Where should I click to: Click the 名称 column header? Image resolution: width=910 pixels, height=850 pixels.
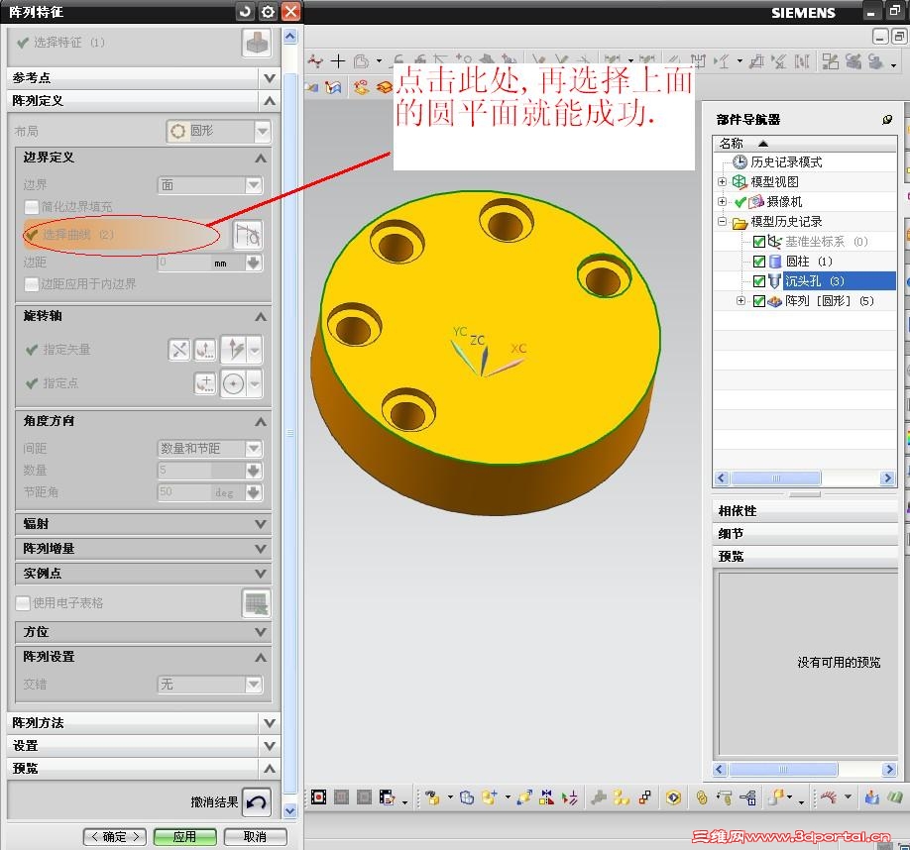click(805, 144)
